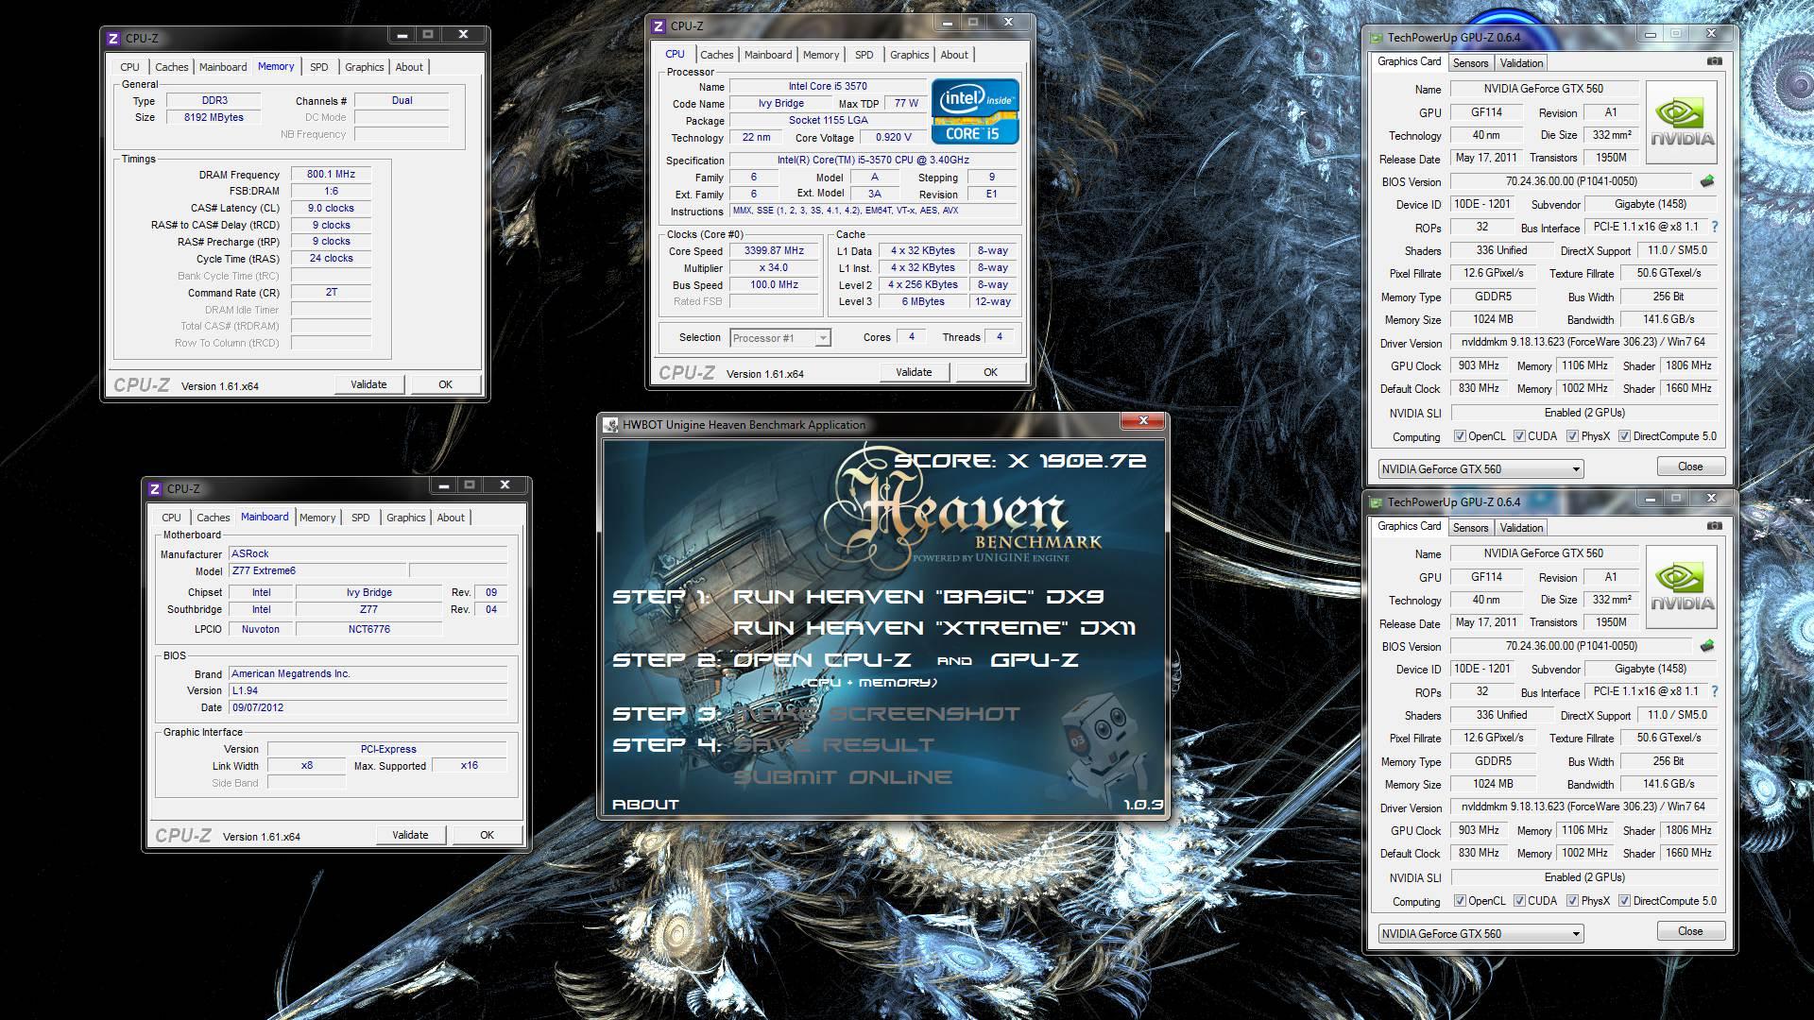Screen dimensions: 1814x1020
Task: Toggle DirectCompute 5.0 checkbox in top GPU-Z
Action: 1624,436
